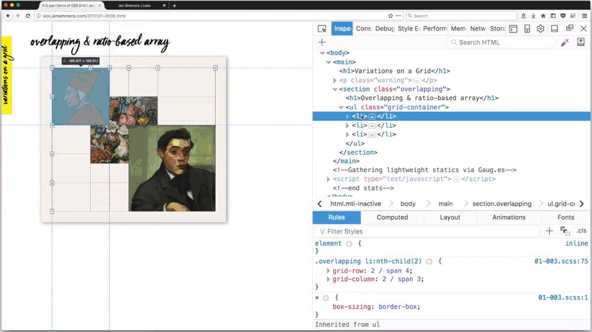This screenshot has width=592, height=332.
Task: Select body breadcrumb
Action: 408,204
